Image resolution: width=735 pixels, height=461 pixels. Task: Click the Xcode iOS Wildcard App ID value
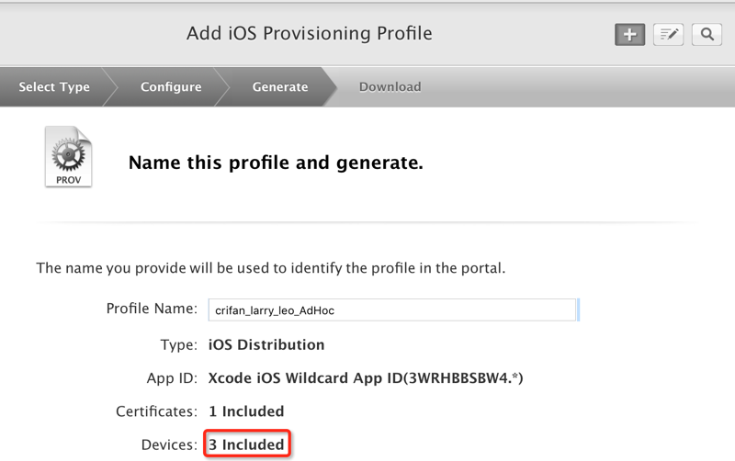click(366, 378)
